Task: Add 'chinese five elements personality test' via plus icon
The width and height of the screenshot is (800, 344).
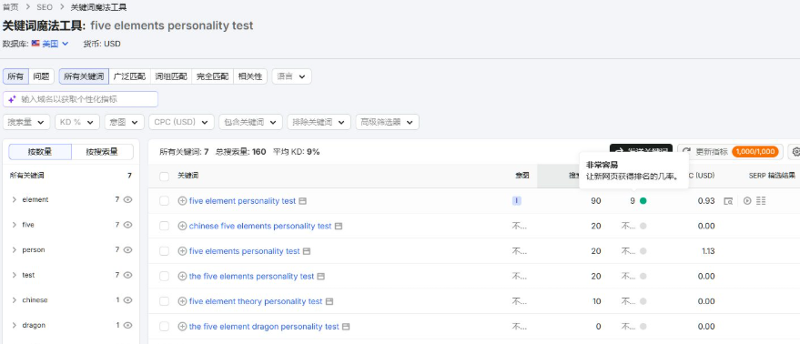Action: point(182,226)
